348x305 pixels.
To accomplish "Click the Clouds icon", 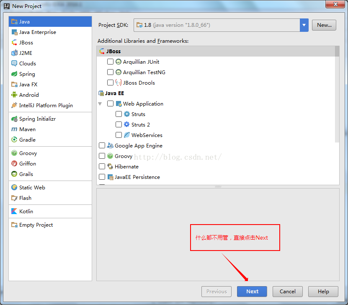I will click(x=14, y=64).
